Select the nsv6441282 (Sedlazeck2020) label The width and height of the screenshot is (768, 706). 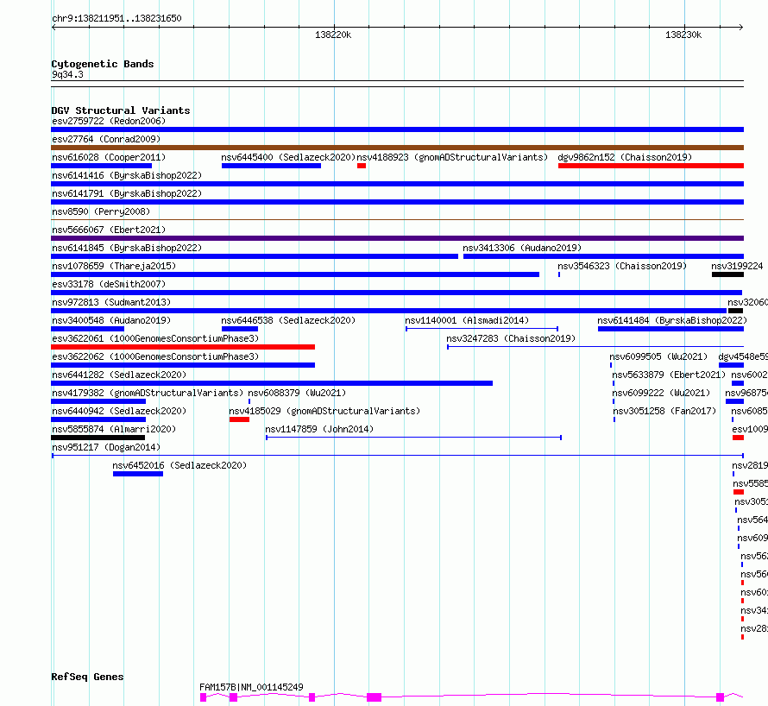click(119, 375)
